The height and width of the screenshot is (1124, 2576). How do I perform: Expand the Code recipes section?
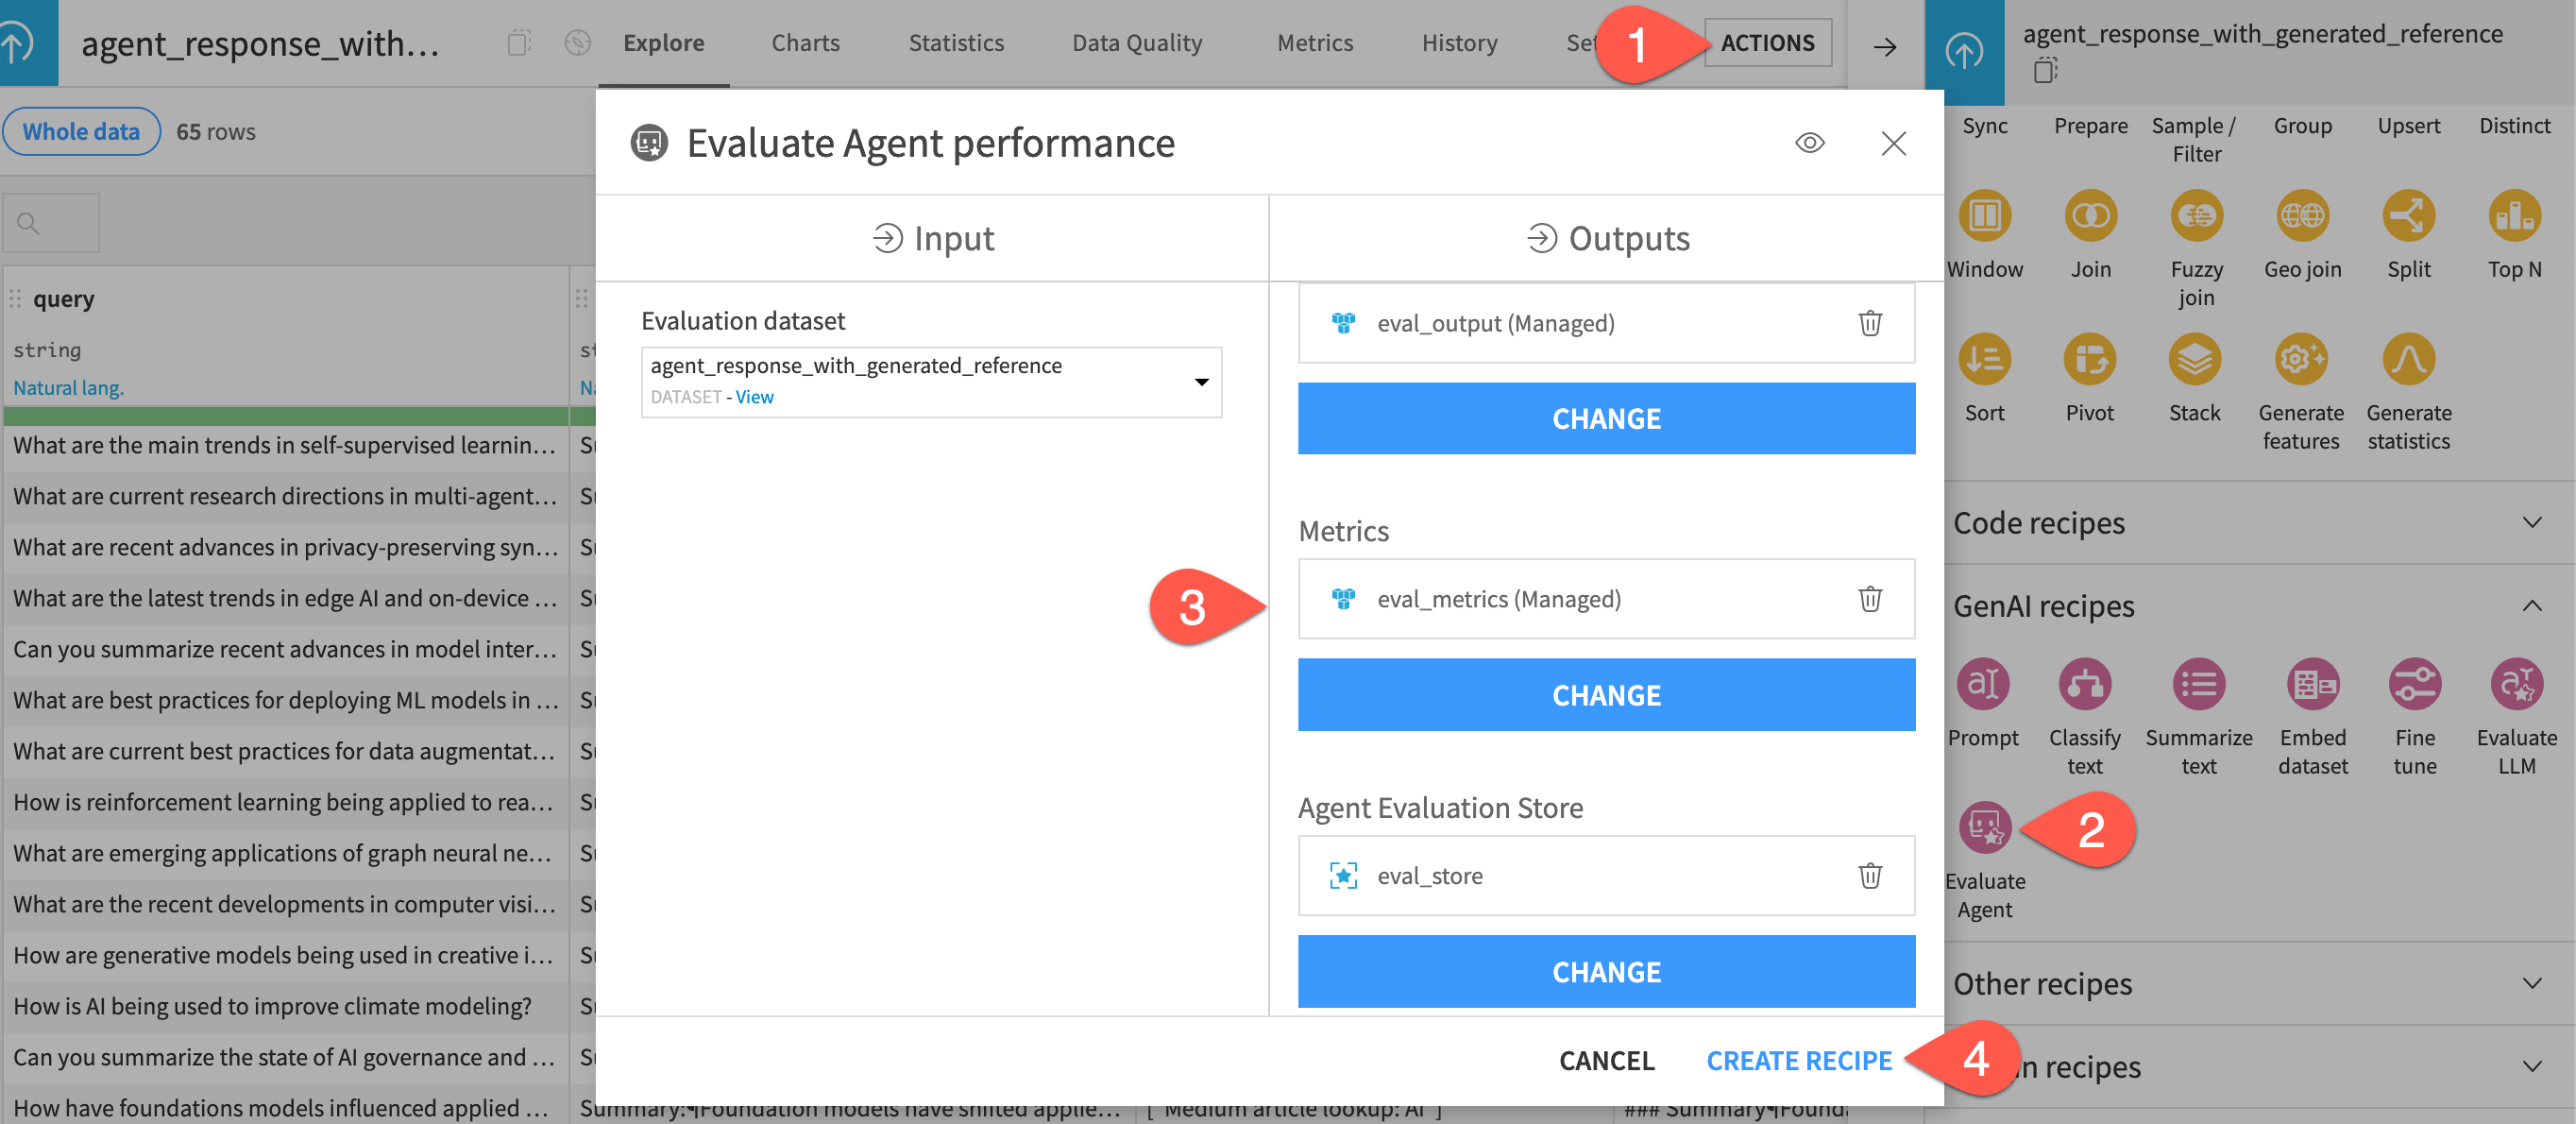coord(2531,522)
